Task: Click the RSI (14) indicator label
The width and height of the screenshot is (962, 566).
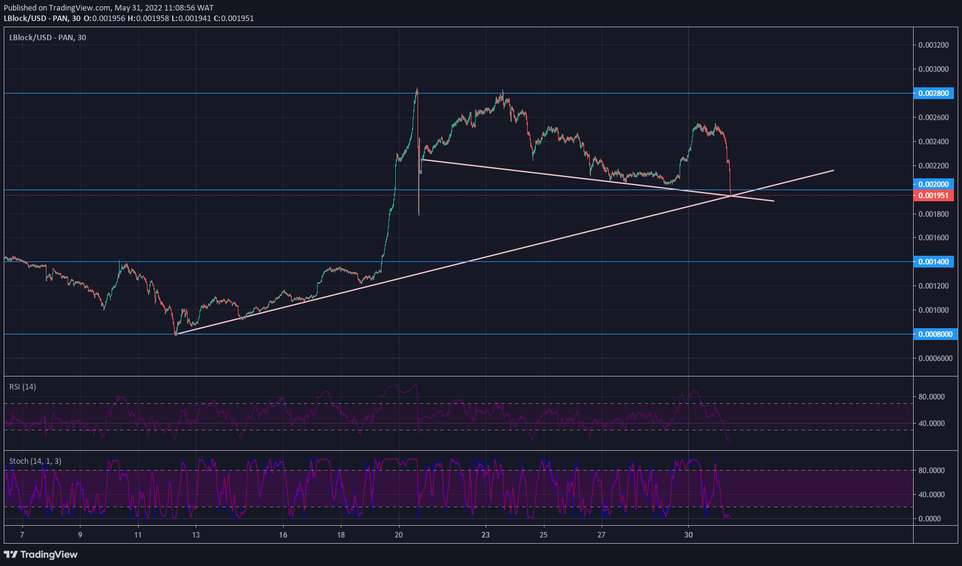Action: tap(22, 387)
